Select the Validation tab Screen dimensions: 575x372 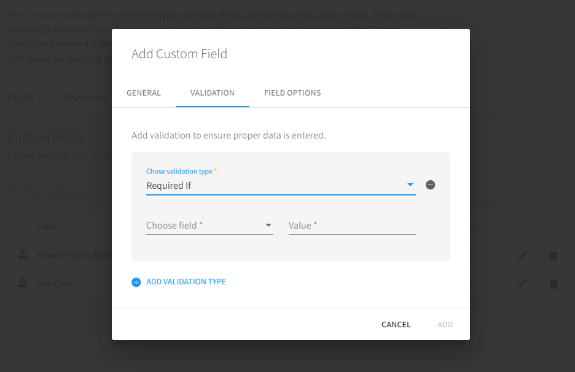point(213,93)
